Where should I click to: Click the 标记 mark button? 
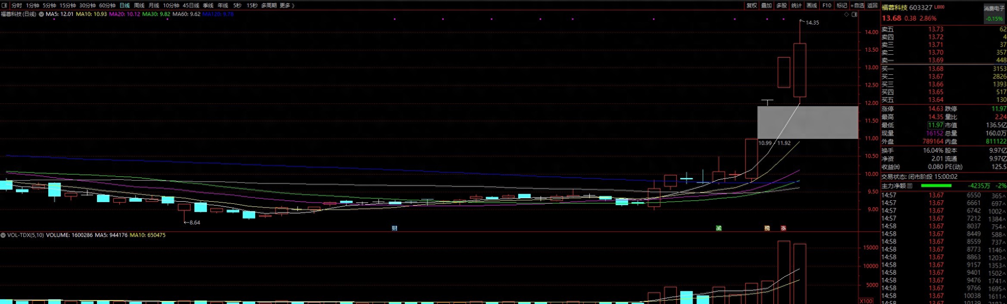click(842, 6)
